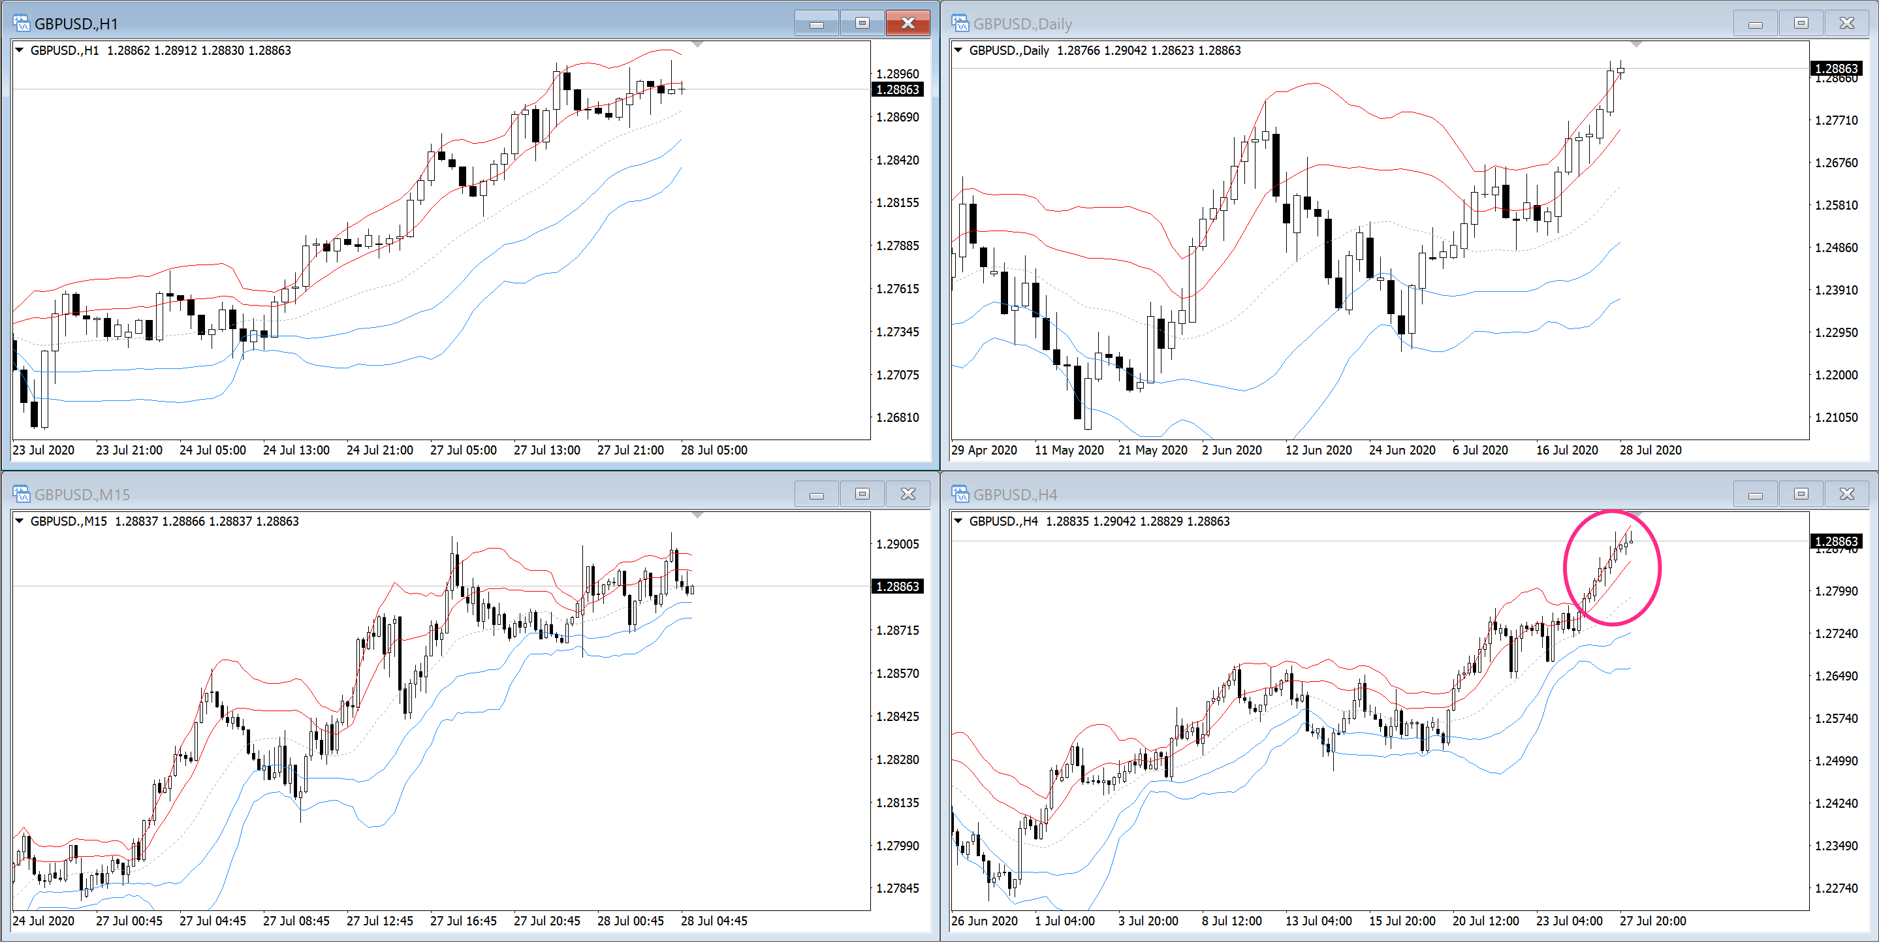Expand the GBPUSD,M15 symbol dropdown arrow
The width and height of the screenshot is (1879, 943).
(x=20, y=521)
